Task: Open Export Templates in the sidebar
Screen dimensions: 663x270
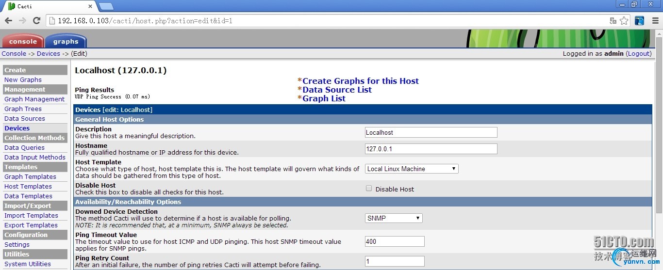Action: [31, 225]
